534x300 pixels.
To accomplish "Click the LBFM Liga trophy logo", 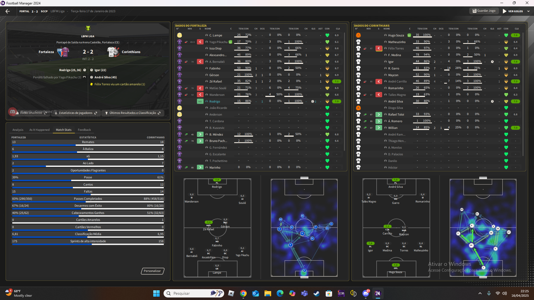I will 88,28.
